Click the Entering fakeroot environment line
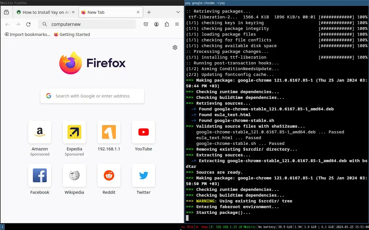 tap(232, 207)
